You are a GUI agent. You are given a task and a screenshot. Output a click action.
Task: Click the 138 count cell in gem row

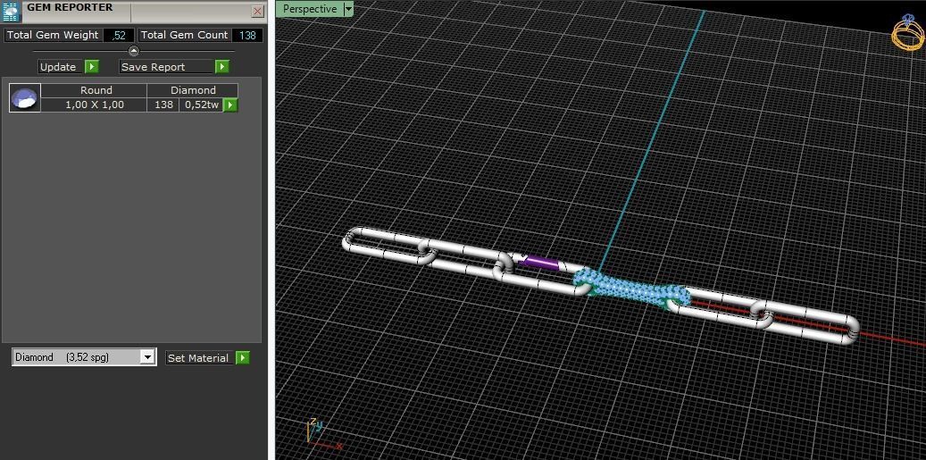tap(163, 105)
